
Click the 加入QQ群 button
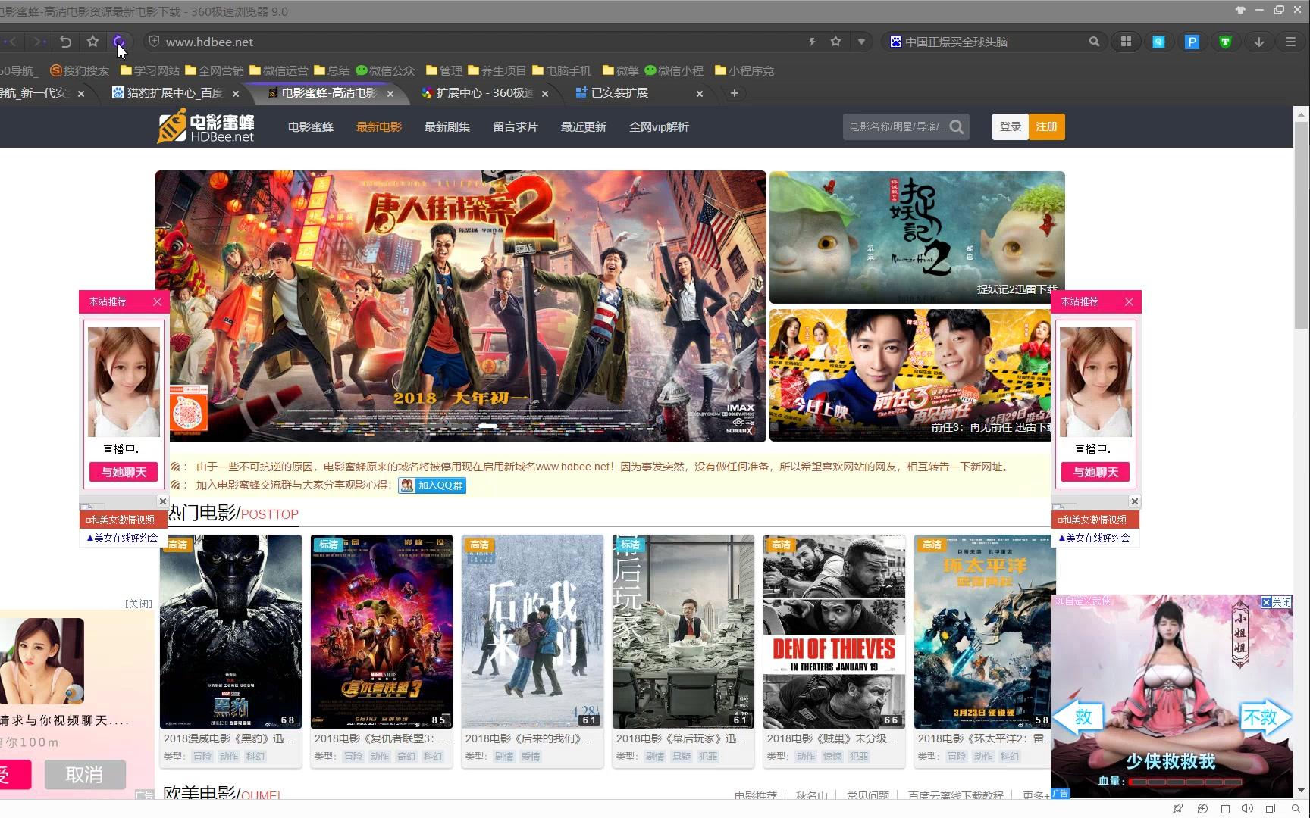coord(432,485)
